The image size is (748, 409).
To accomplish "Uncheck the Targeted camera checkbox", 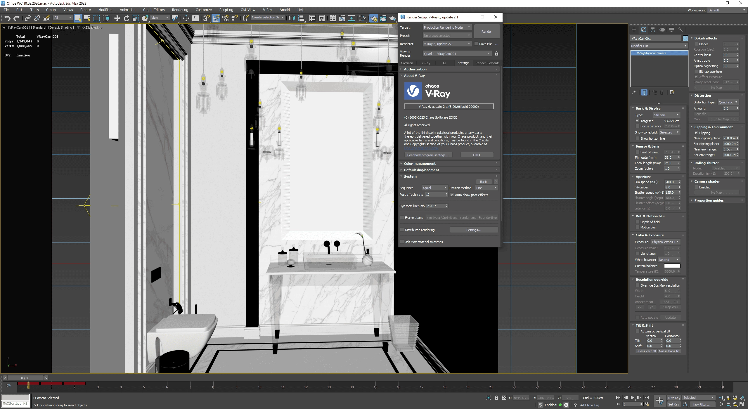I will point(638,121).
